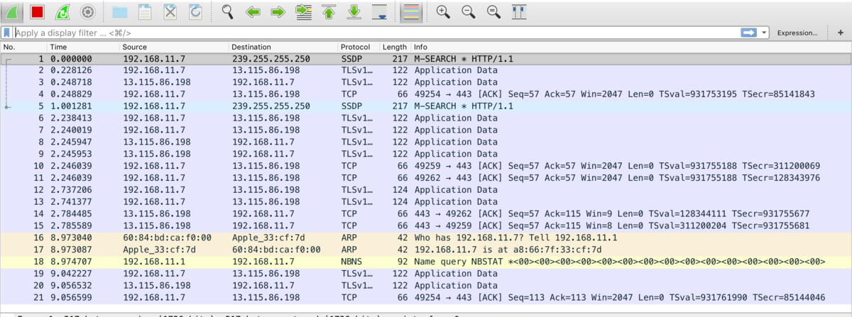The width and height of the screenshot is (852, 317).
Task: Select packet 20 at time 9.056532
Action: point(426,285)
